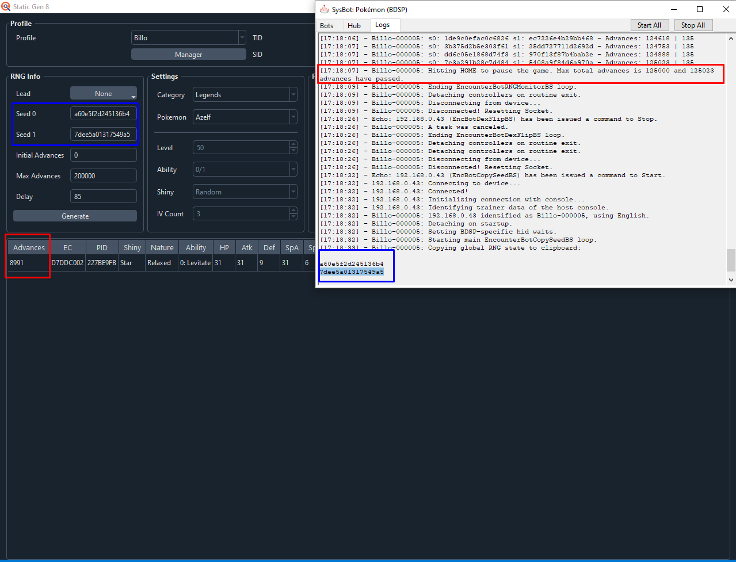736x562 pixels.
Task: Sort by the Ability column header
Action: (196, 247)
